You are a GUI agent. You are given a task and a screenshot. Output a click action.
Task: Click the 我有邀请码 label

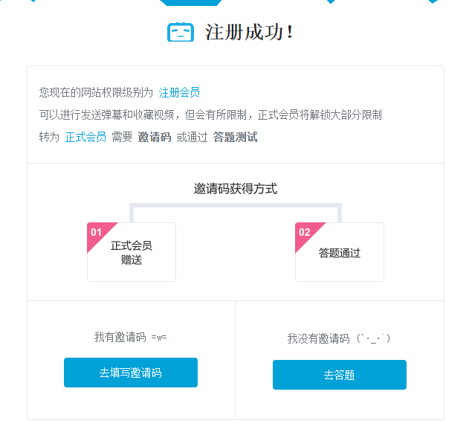point(120,338)
